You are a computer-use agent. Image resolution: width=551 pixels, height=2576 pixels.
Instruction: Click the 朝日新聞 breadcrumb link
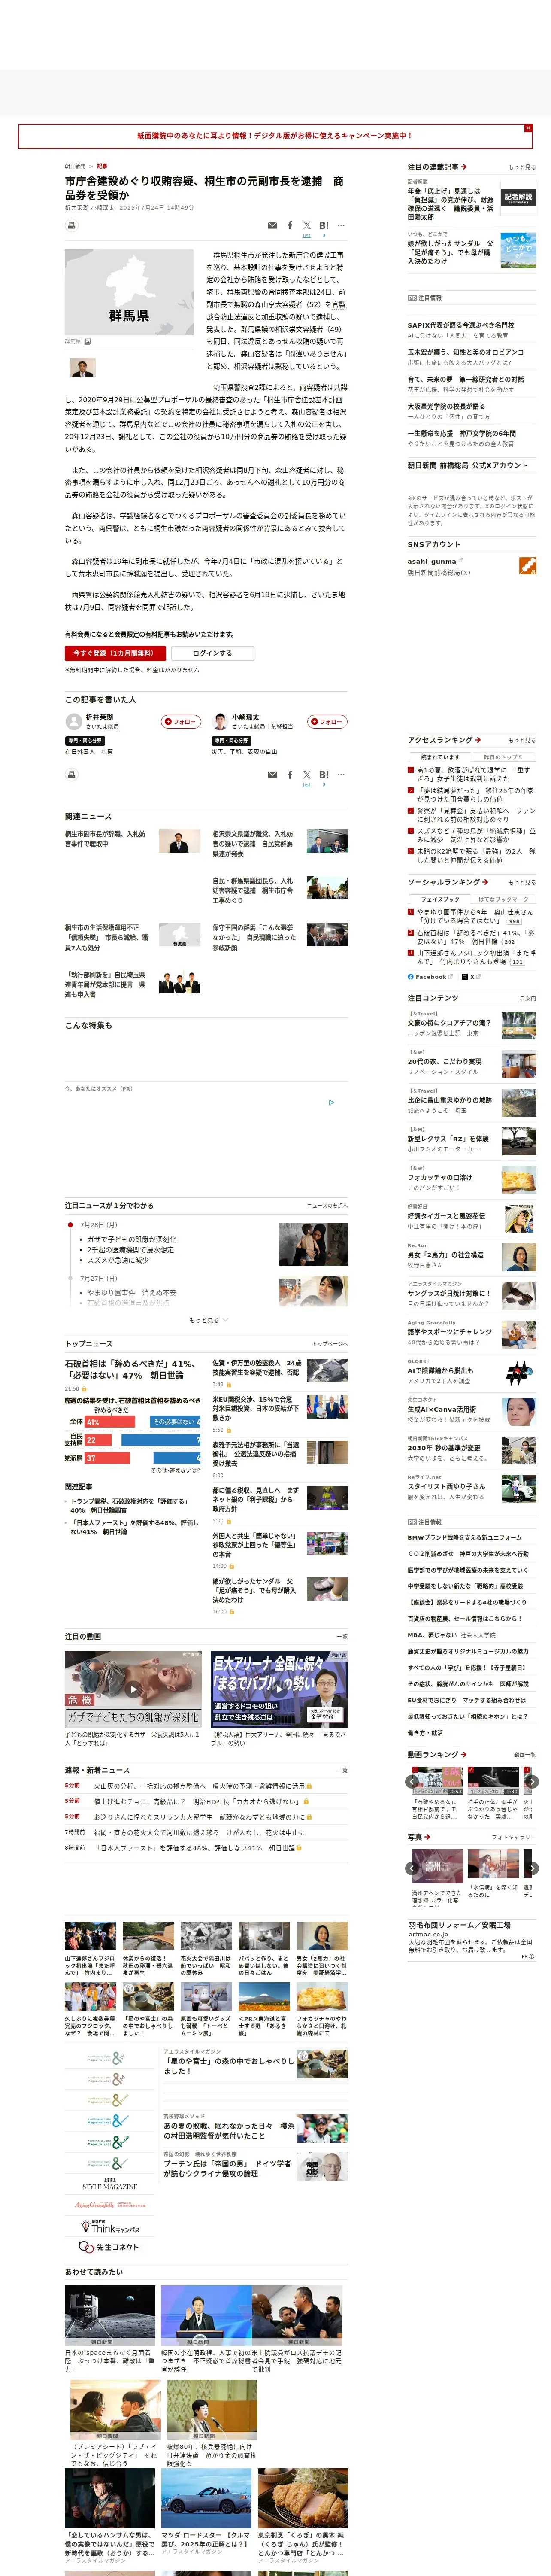coord(75,166)
